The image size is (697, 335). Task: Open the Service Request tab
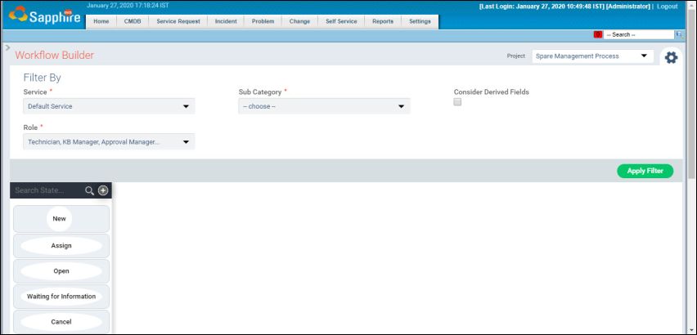(178, 22)
